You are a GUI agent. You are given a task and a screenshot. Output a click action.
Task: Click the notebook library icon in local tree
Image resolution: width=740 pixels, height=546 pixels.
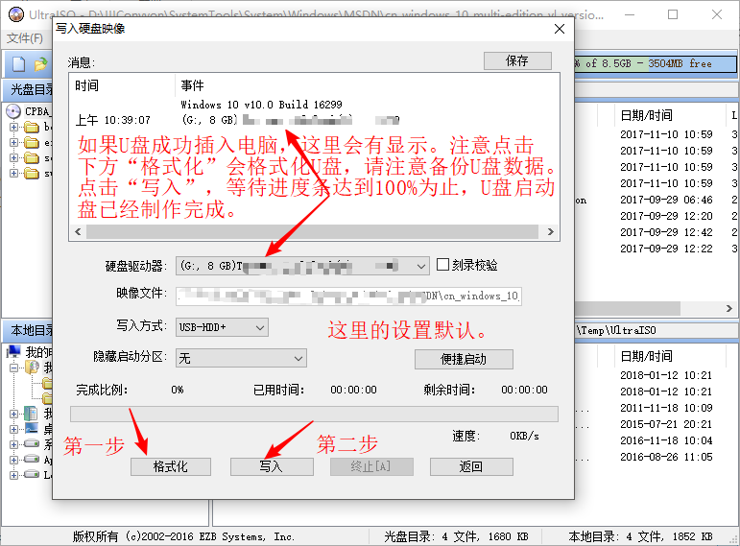point(31,414)
